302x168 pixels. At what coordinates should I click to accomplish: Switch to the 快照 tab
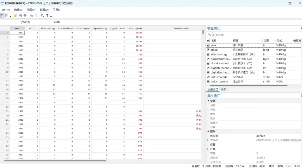click(223, 89)
